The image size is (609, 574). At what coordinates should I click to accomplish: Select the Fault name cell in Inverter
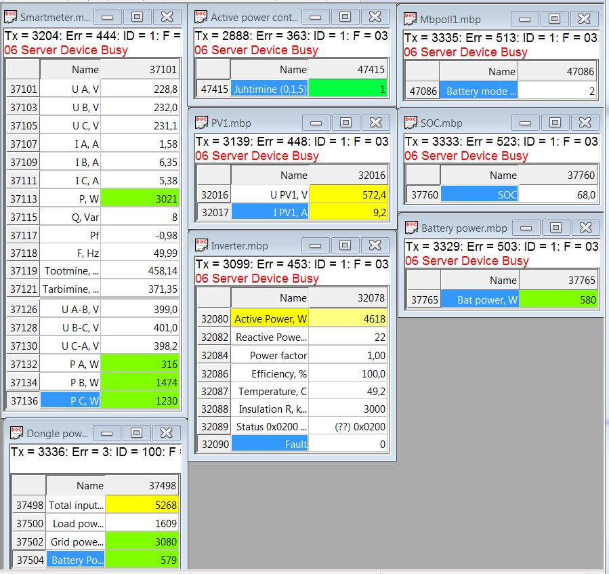pyautogui.click(x=270, y=445)
